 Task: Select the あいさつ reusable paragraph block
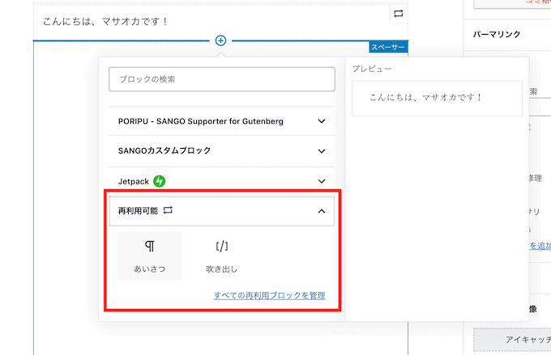point(150,256)
